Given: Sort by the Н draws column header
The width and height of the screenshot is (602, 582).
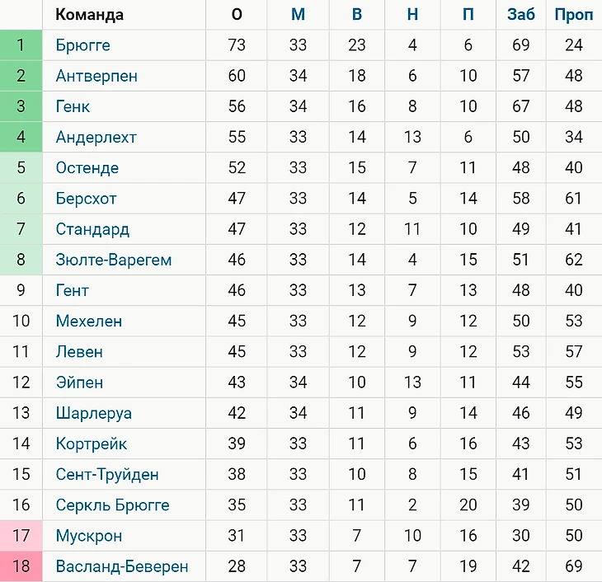Looking at the screenshot, I should pyautogui.click(x=412, y=15).
